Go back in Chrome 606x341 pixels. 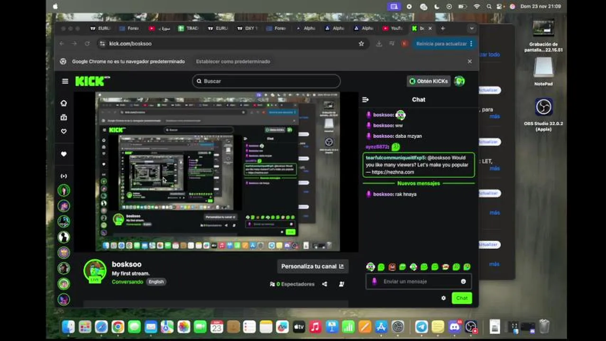pos(62,44)
